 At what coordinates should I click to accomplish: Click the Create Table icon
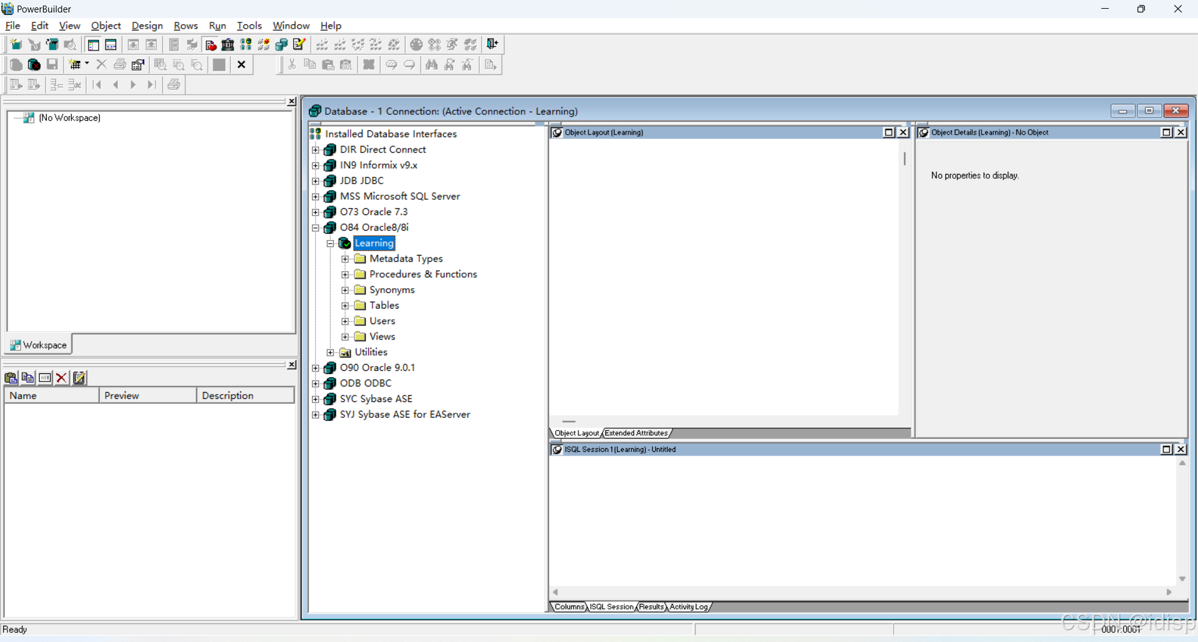pyautogui.click(x=75, y=64)
